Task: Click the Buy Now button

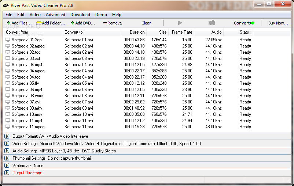Action: (x=278, y=23)
